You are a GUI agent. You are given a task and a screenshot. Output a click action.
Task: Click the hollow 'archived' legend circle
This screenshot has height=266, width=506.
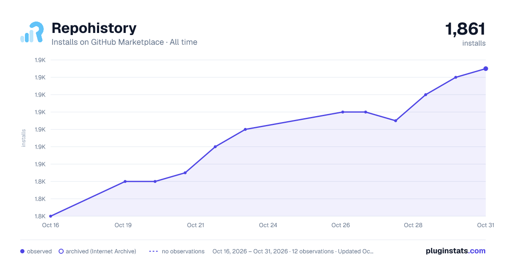click(x=61, y=251)
